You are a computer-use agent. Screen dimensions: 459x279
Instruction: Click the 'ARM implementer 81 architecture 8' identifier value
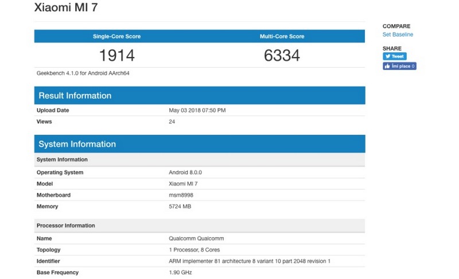click(x=250, y=261)
